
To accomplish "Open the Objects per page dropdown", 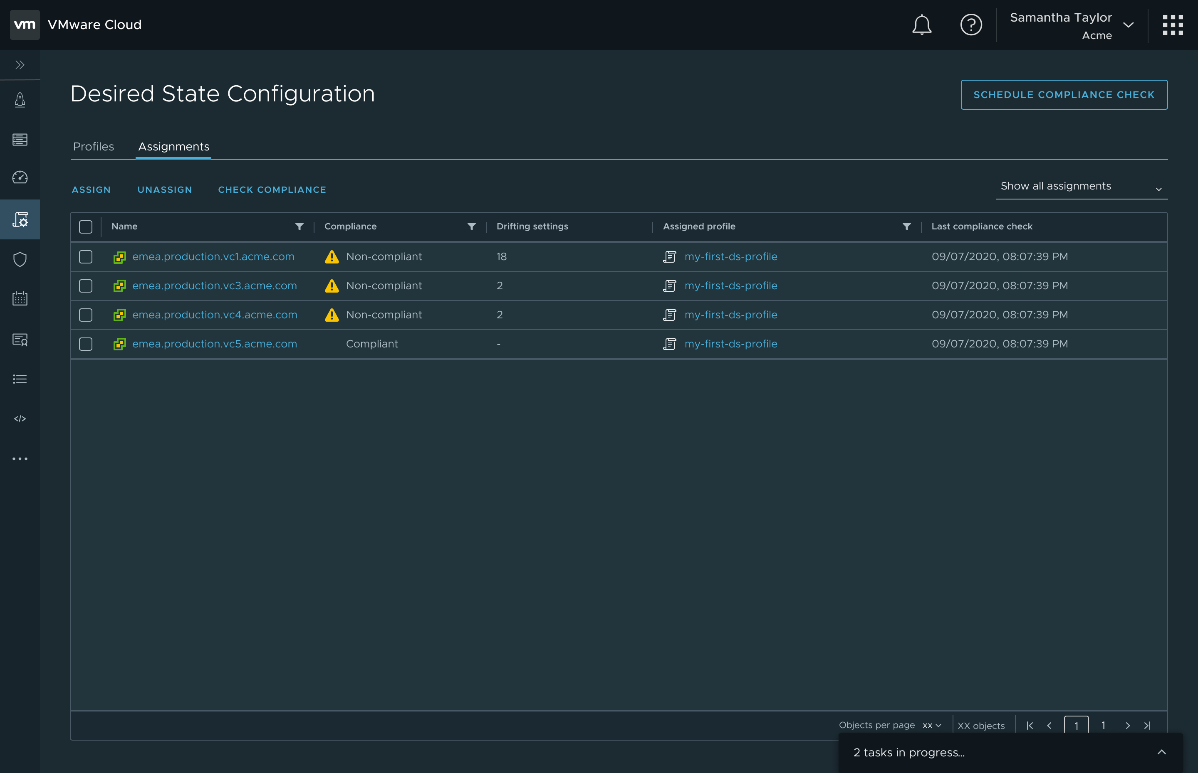I will tap(932, 726).
